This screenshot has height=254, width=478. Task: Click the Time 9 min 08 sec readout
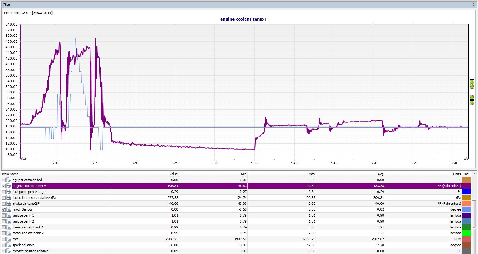point(28,13)
